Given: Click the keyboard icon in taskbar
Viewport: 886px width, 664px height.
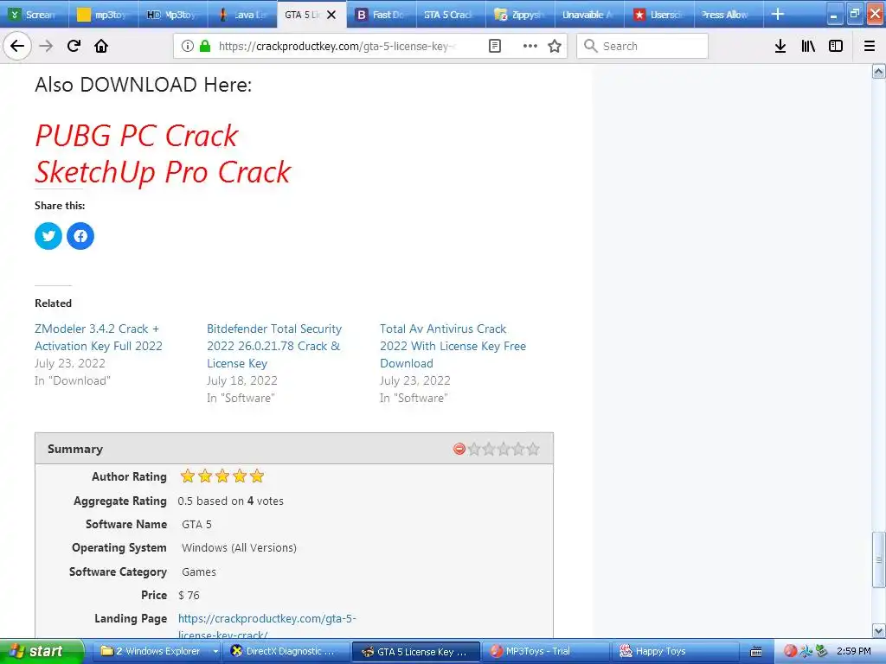Looking at the screenshot, I should pos(756,652).
